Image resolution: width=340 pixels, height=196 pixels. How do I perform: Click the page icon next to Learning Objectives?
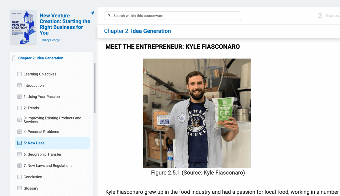coord(19,74)
